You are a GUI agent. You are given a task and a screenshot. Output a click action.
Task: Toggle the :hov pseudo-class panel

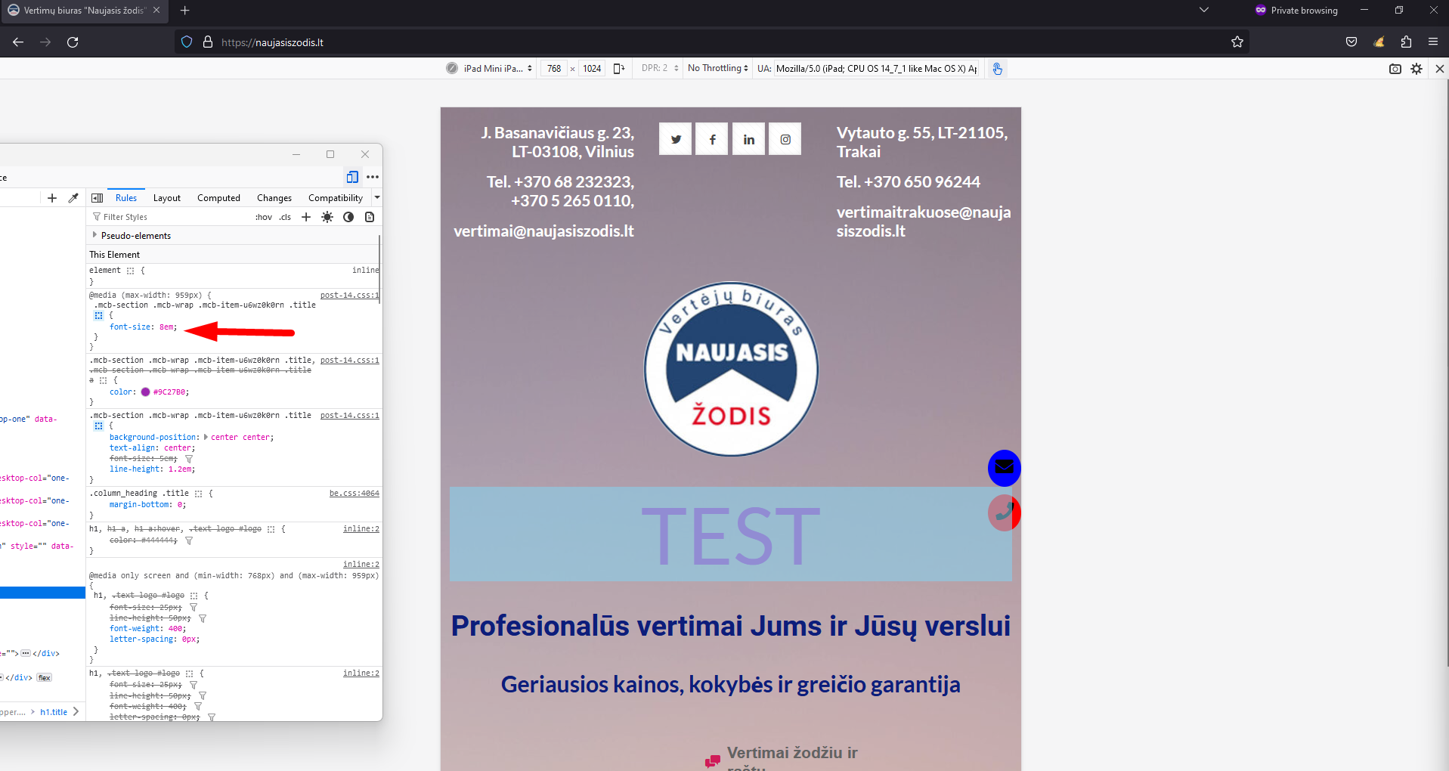264,217
